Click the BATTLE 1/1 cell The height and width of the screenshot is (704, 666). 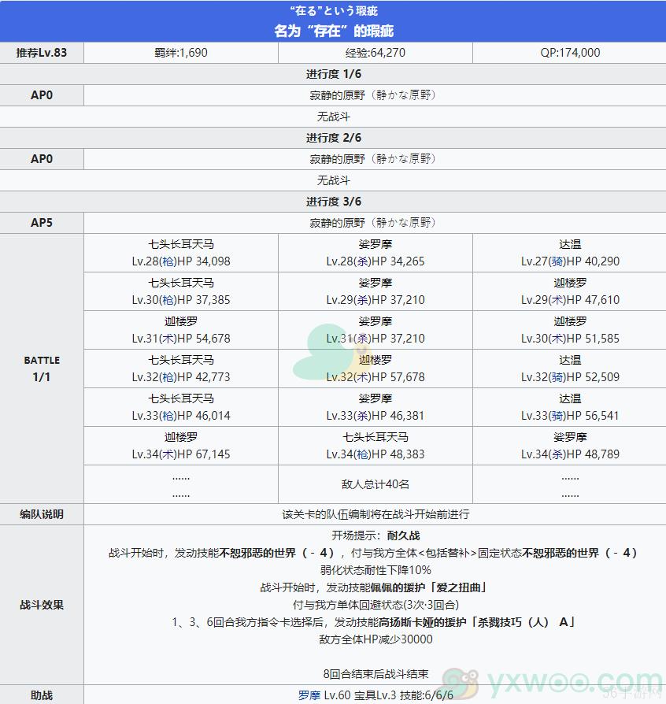tap(42, 369)
